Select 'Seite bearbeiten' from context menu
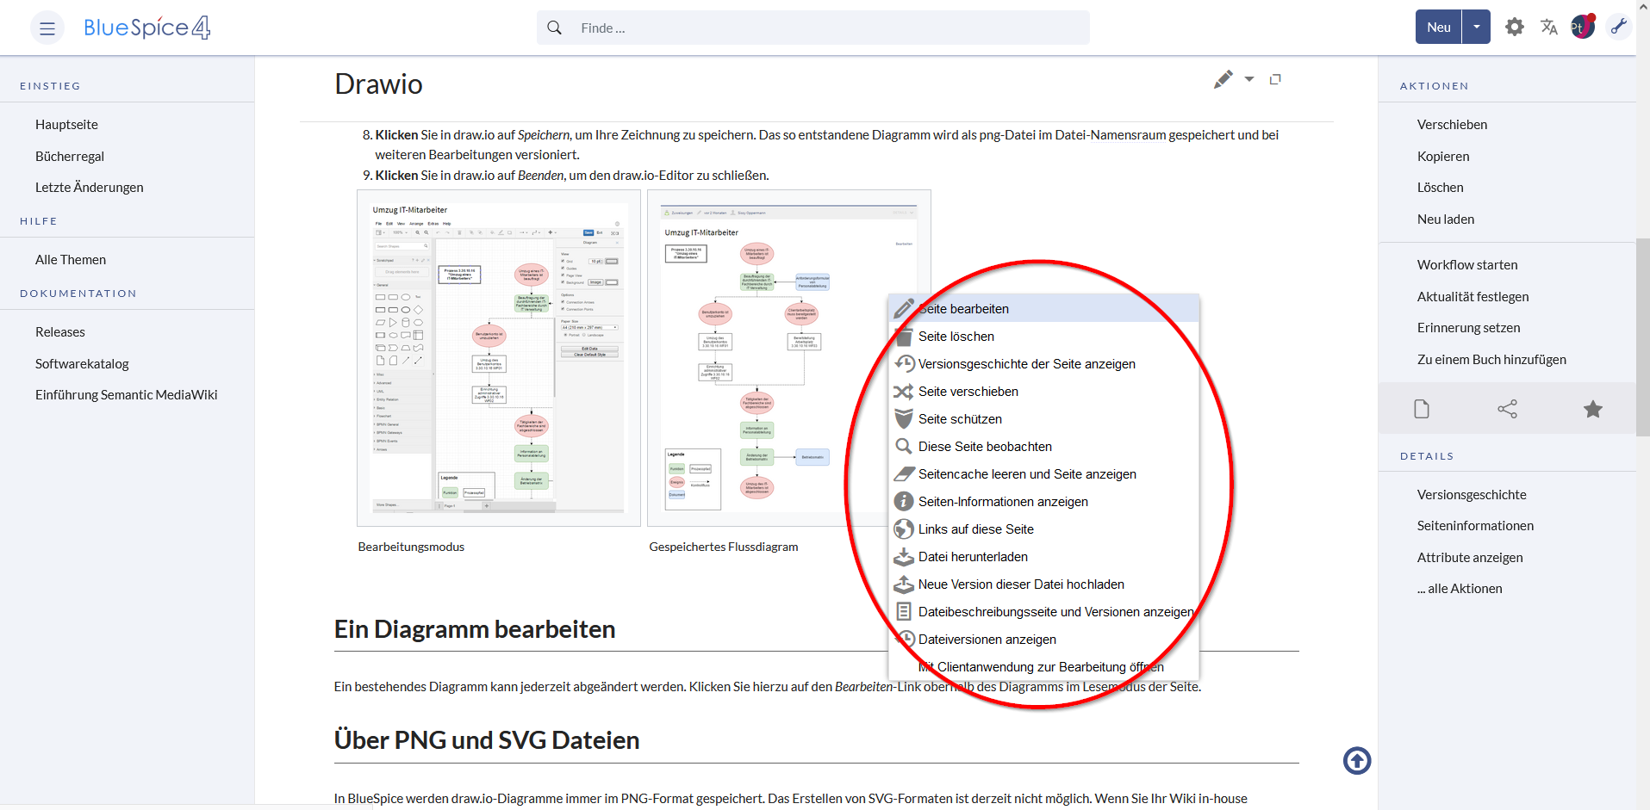1650x810 pixels. point(1043,309)
